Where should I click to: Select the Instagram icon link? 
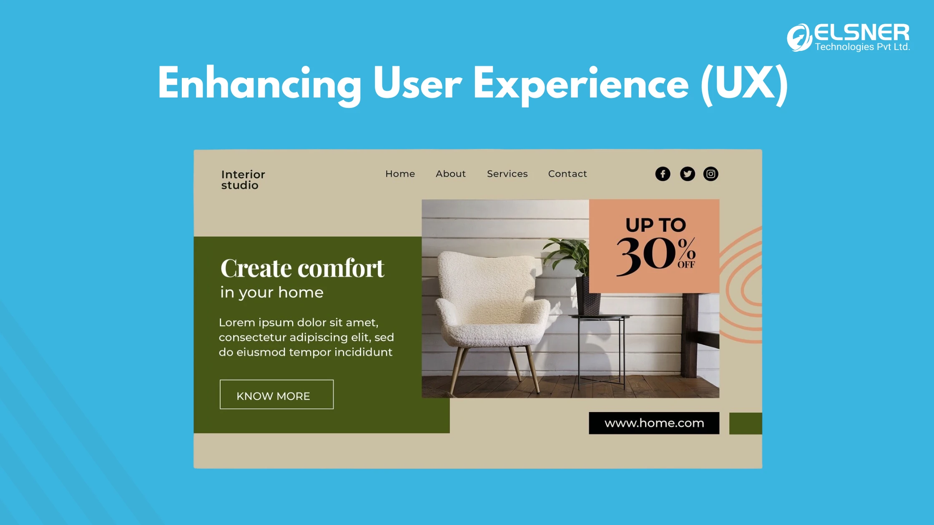tap(711, 174)
